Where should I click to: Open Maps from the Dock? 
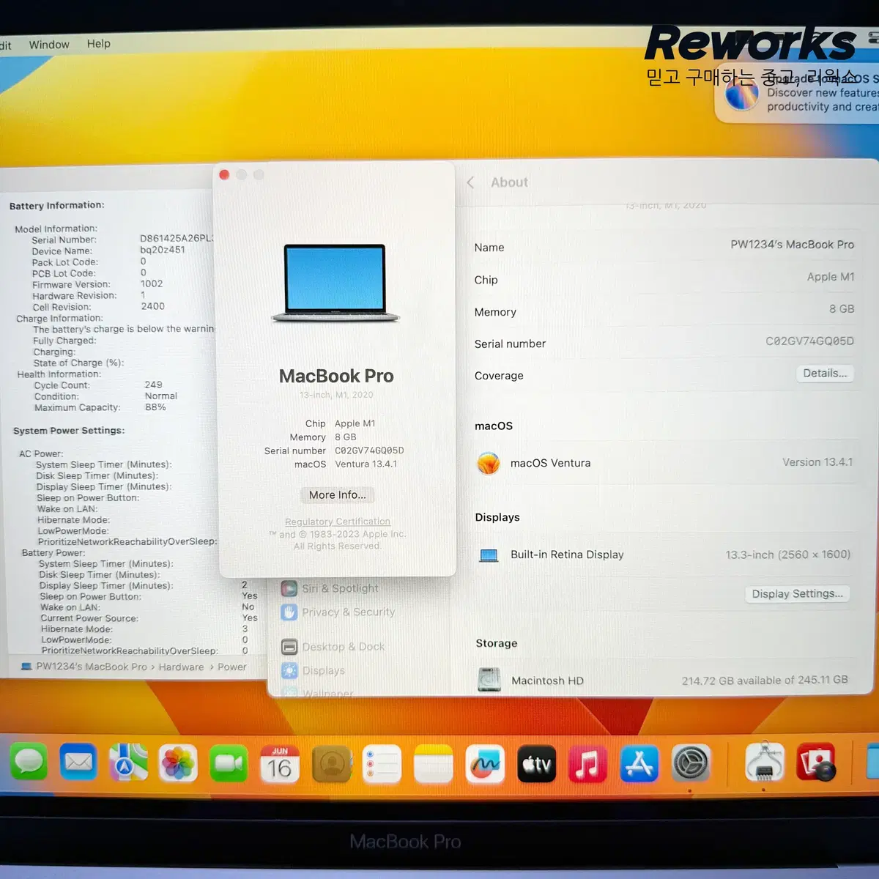[128, 763]
